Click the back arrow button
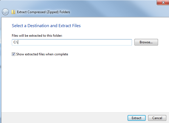This screenshot has height=123, width=169. [x=5, y=12]
